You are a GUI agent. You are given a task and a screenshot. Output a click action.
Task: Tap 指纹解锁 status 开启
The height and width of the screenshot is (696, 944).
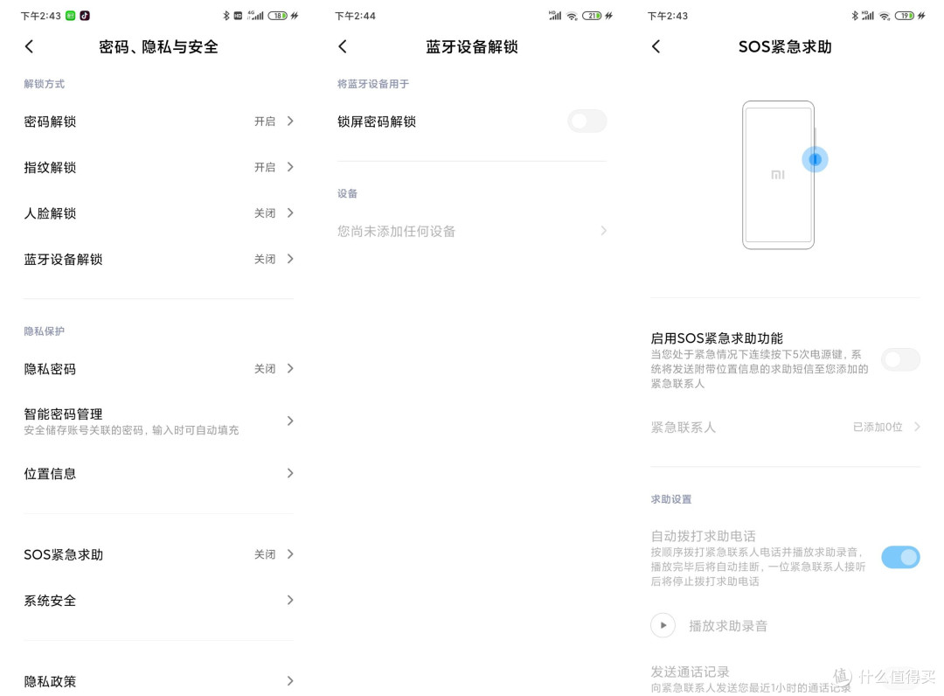265,167
